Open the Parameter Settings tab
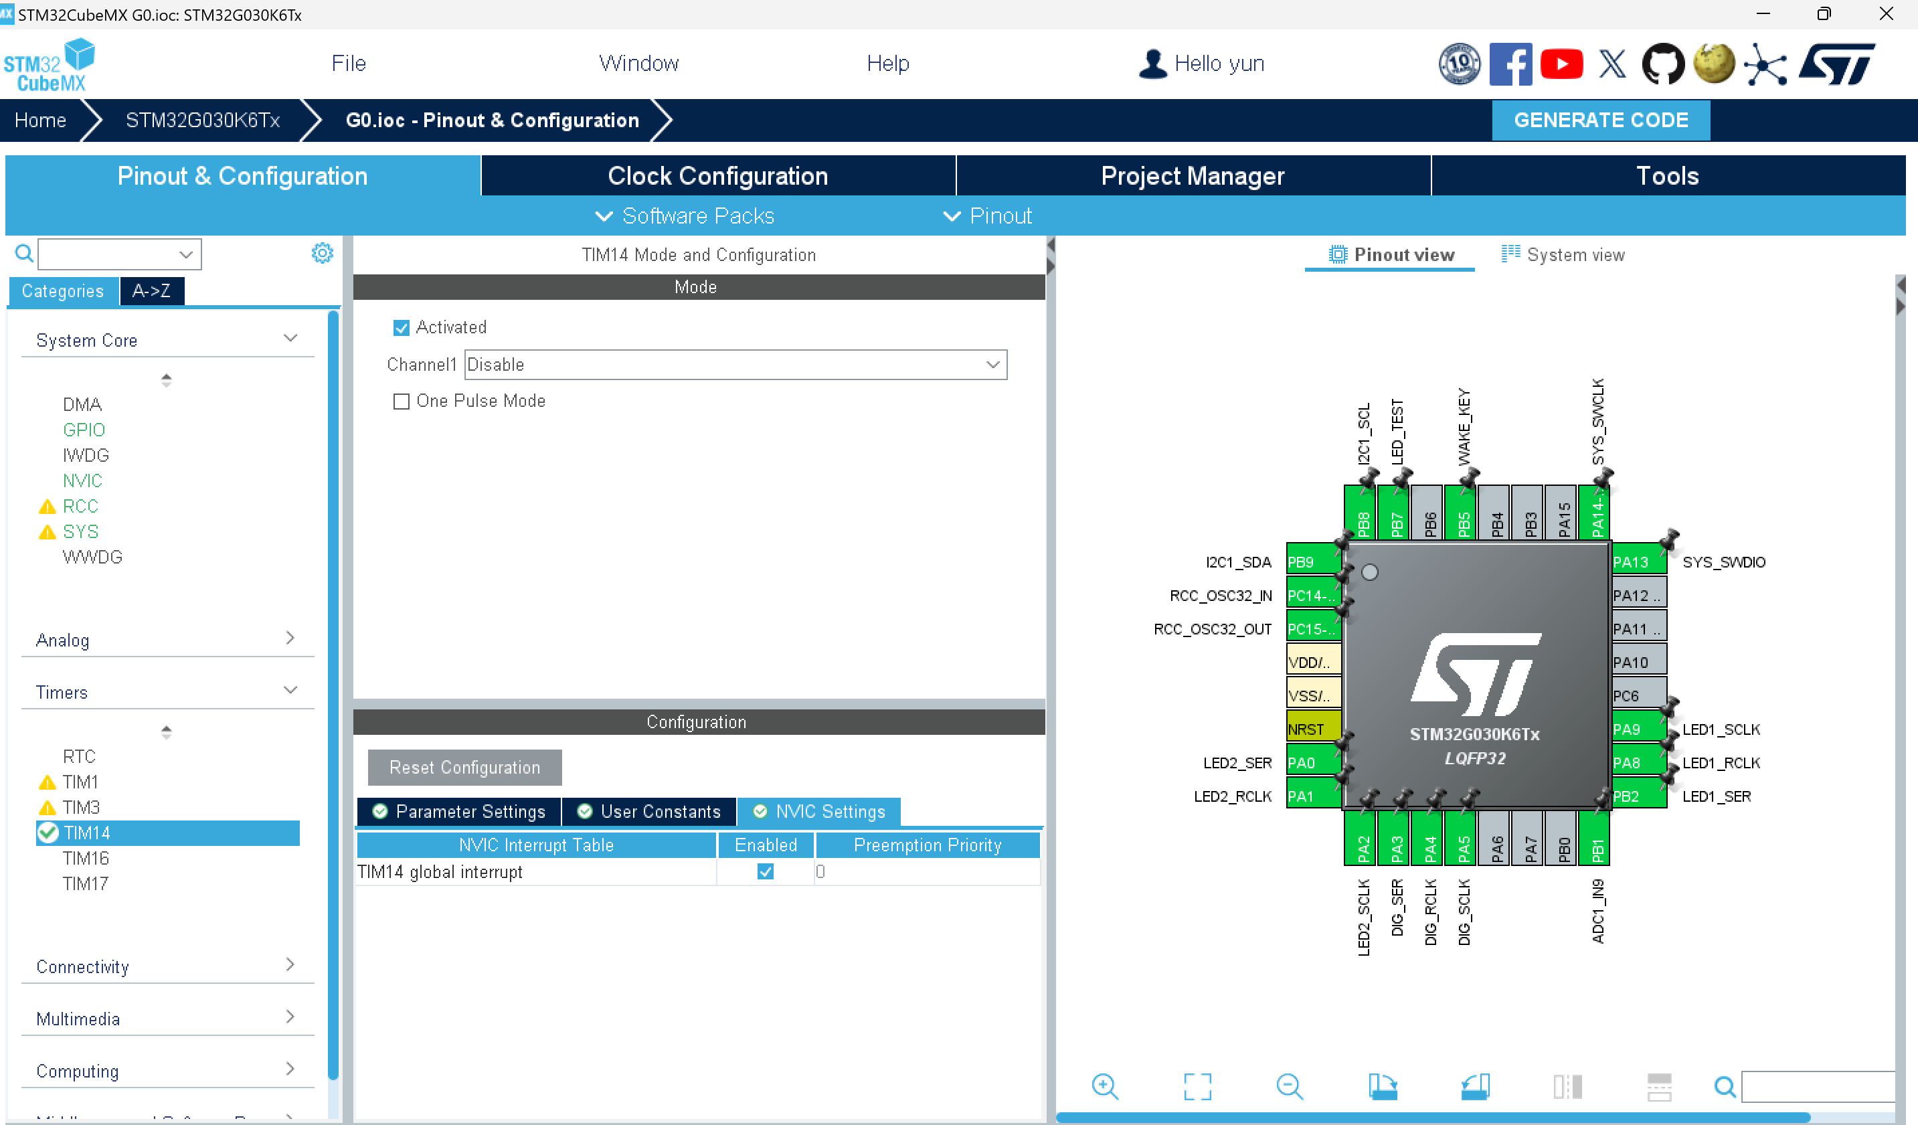This screenshot has height=1125, width=1918. (x=460, y=811)
